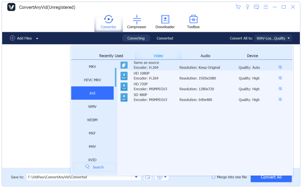This screenshot has width=302, height=188.
Task: Toggle Merge into one file checkbox
Action: coord(214,177)
